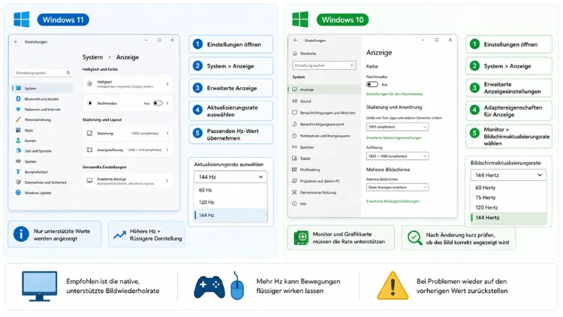Click the Startseite home icon in Windows 10
The width and height of the screenshot is (563, 317).
coord(295,53)
